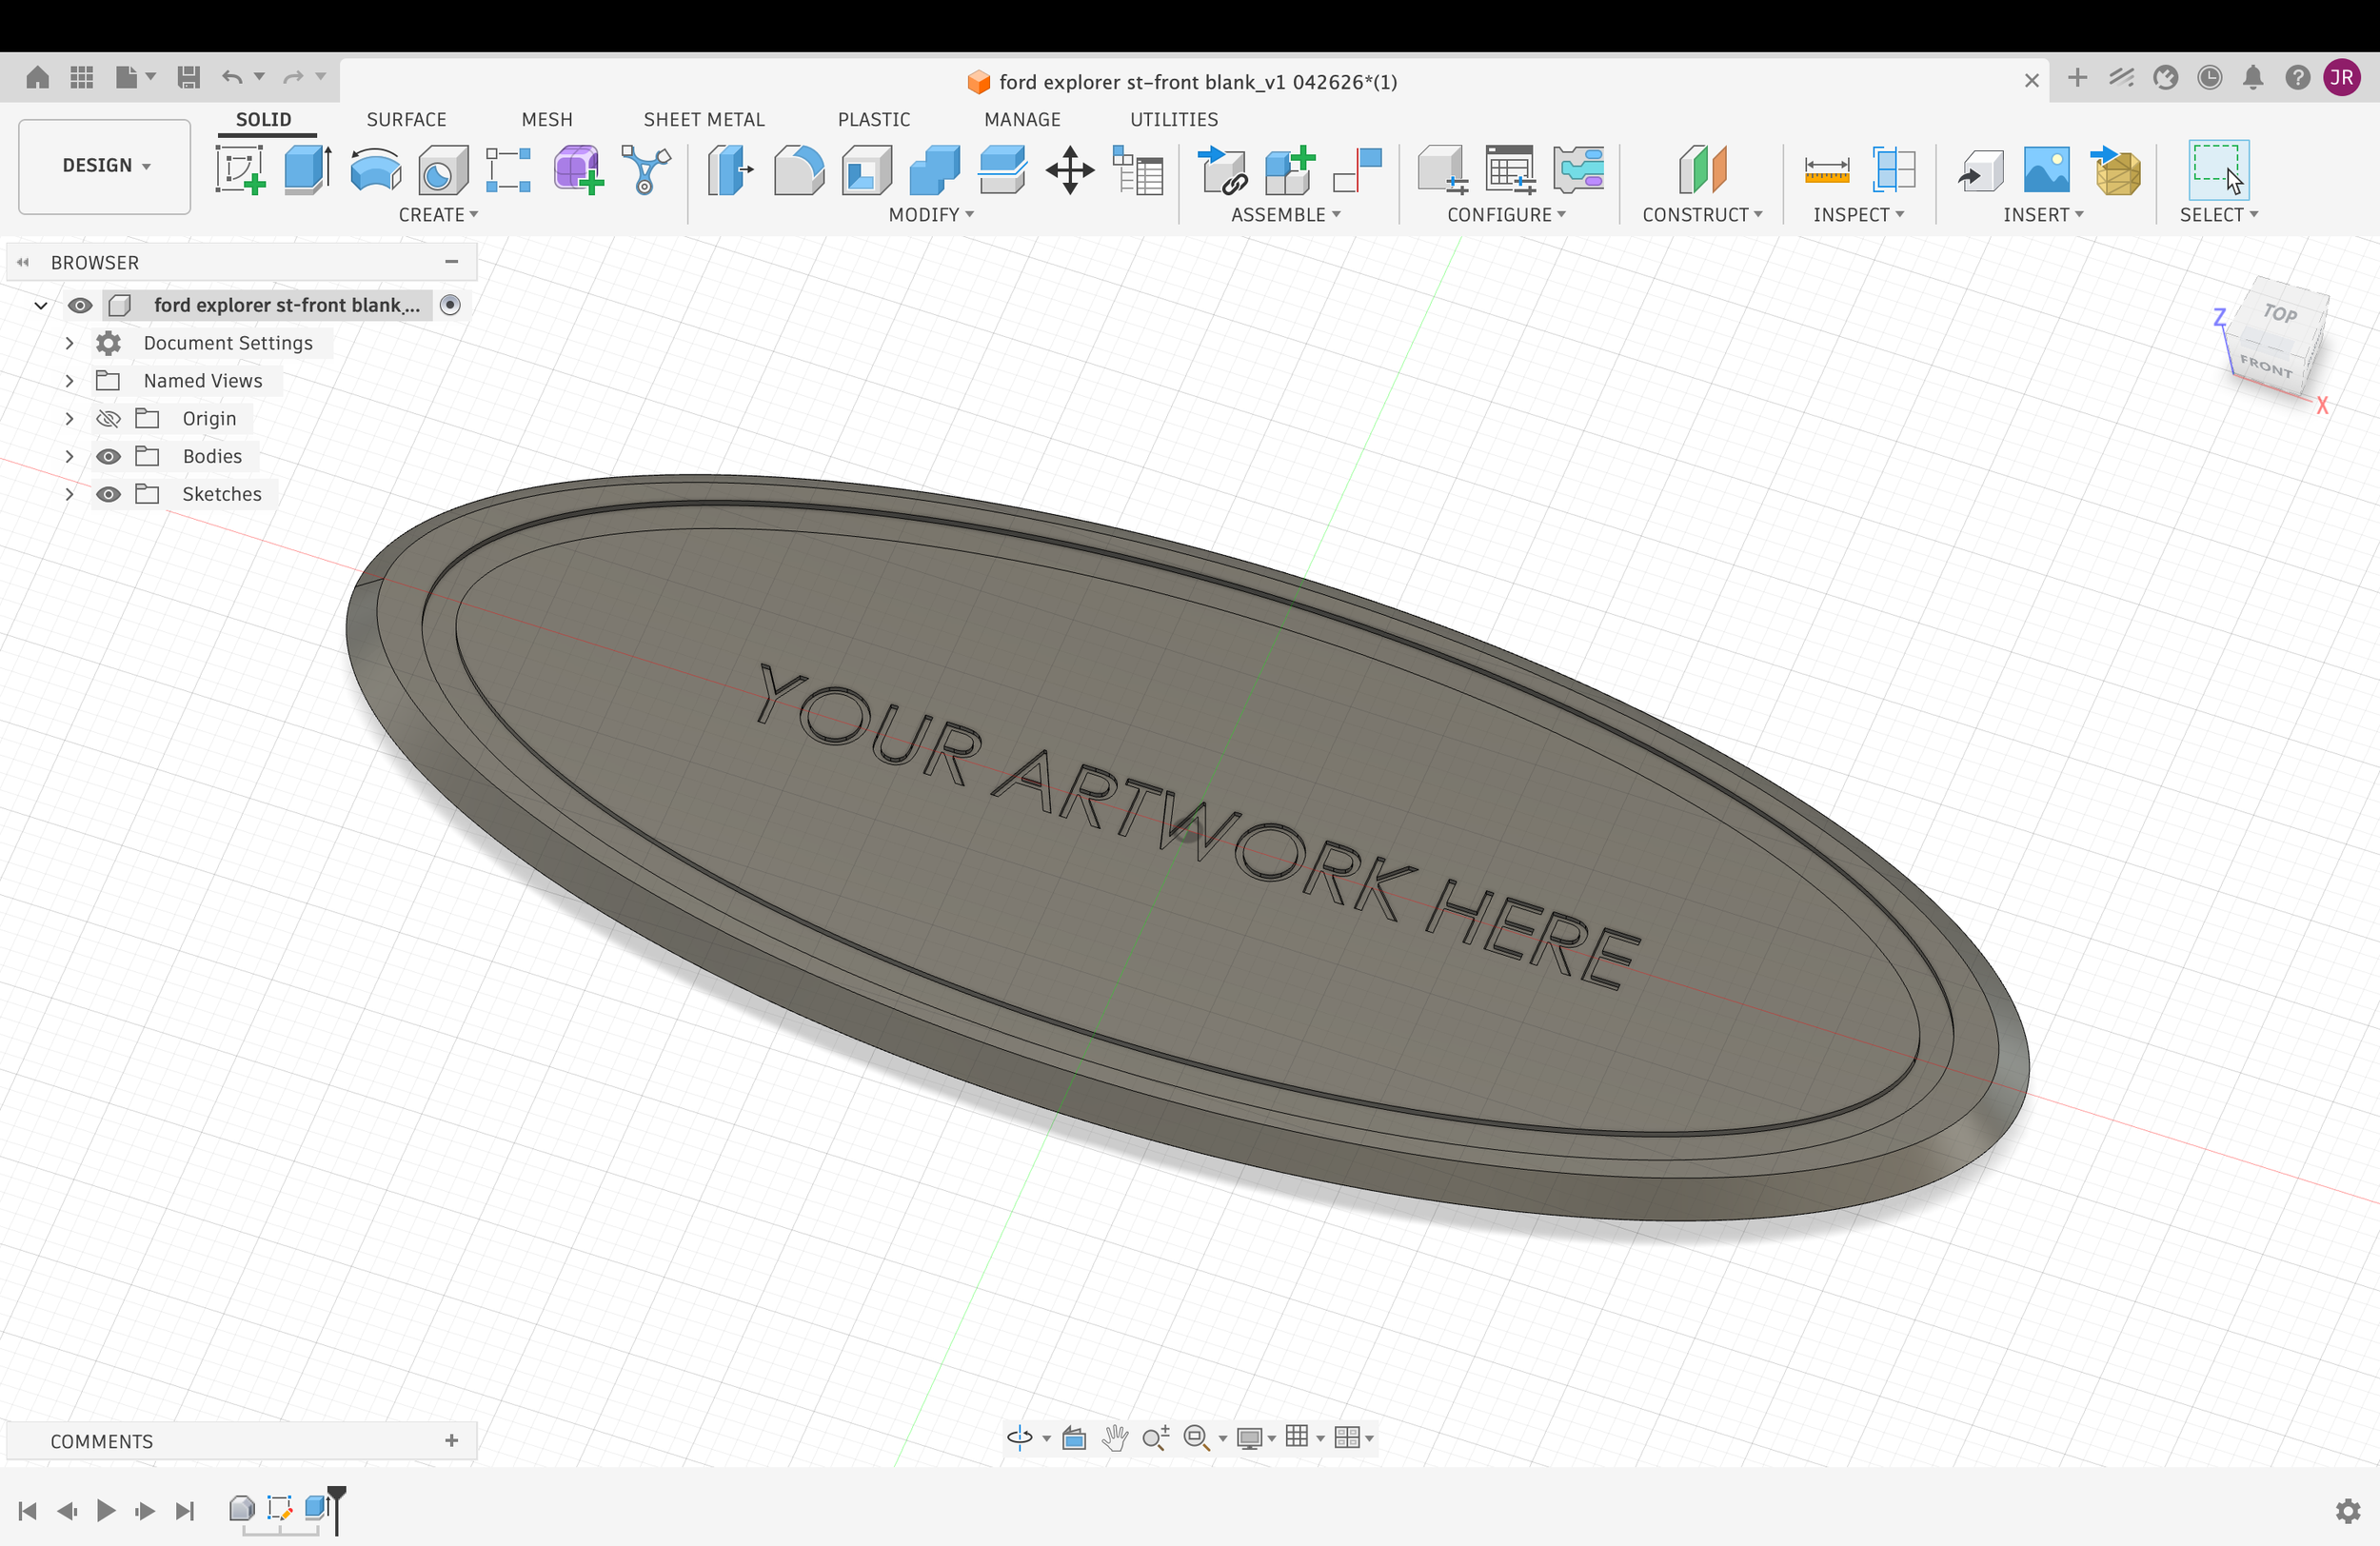Select the Revolve tool

(376, 169)
